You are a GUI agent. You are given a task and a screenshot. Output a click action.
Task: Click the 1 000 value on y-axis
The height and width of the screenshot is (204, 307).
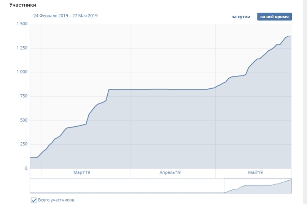22,72
